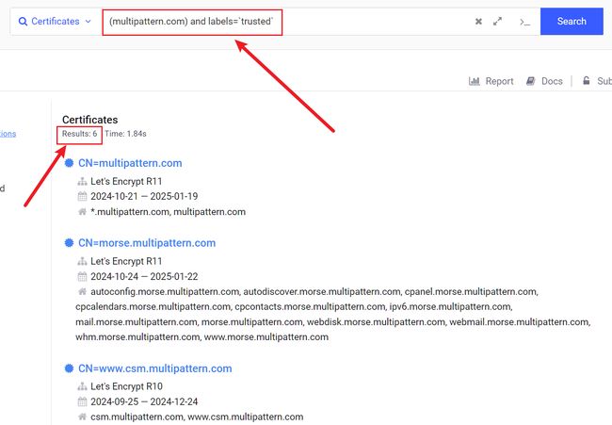Viewport: 612px width, 425px height.
Task: Click issuer icon beside first Let's Encrypt R11
Action: tap(82, 181)
